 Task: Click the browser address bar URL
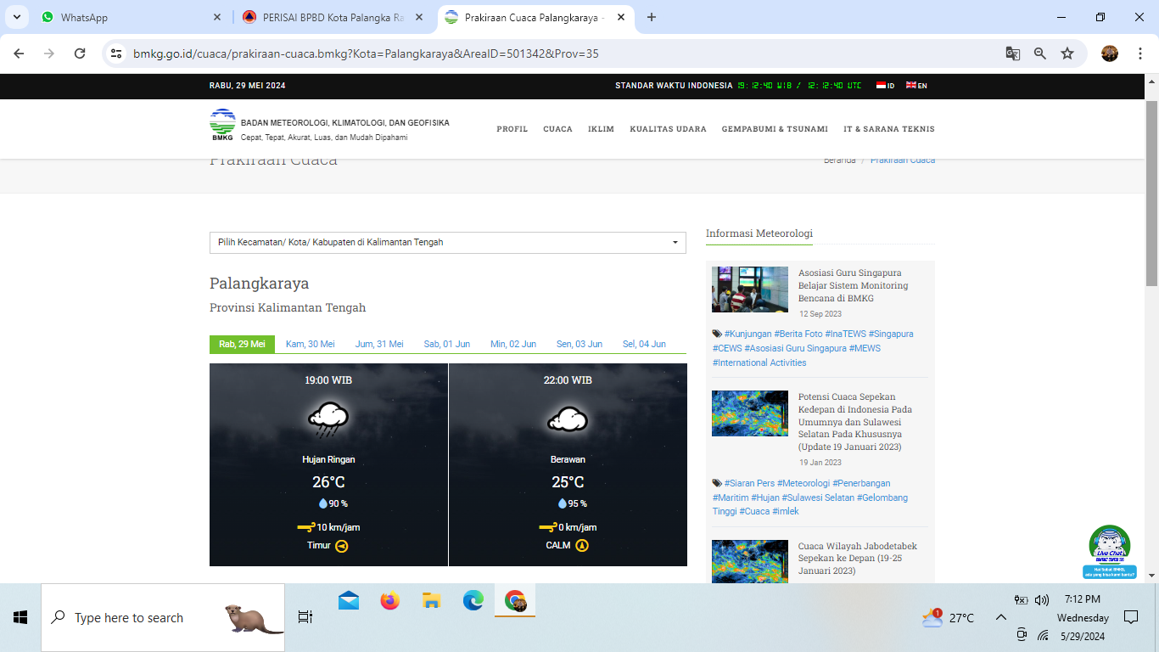(x=366, y=53)
